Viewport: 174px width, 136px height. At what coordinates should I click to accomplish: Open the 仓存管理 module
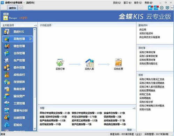point(17,53)
